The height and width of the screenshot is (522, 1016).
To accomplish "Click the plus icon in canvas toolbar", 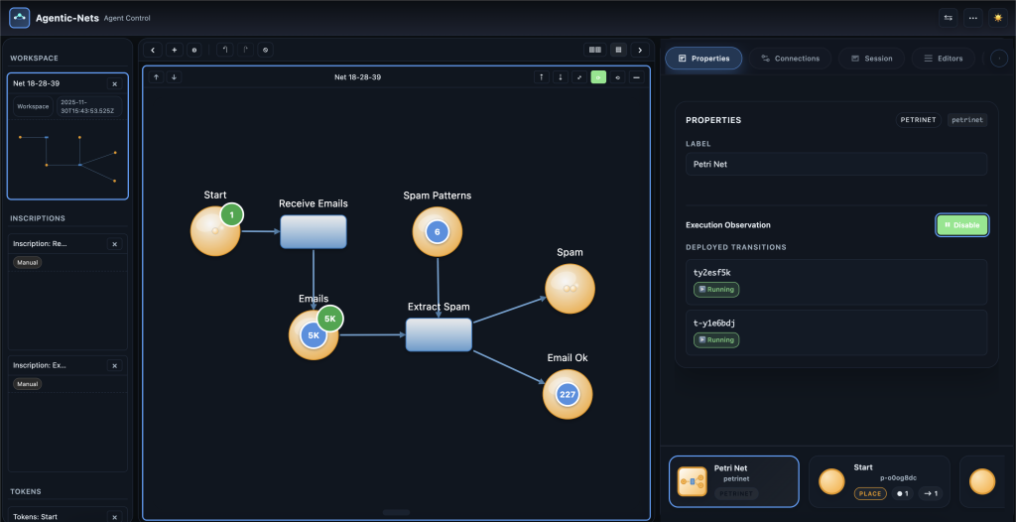I will tap(174, 50).
